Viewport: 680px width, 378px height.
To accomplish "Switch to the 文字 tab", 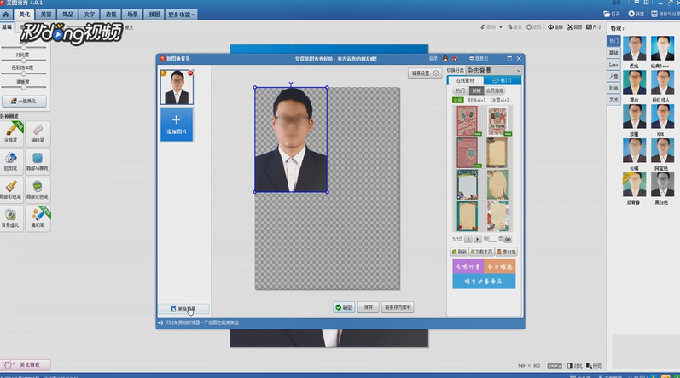I will (x=90, y=15).
